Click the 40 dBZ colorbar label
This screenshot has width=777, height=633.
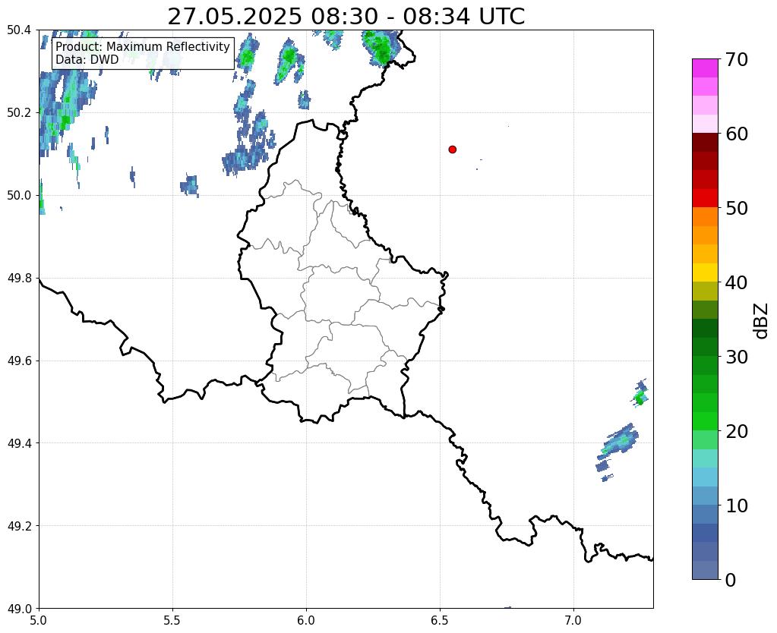[x=737, y=282]
